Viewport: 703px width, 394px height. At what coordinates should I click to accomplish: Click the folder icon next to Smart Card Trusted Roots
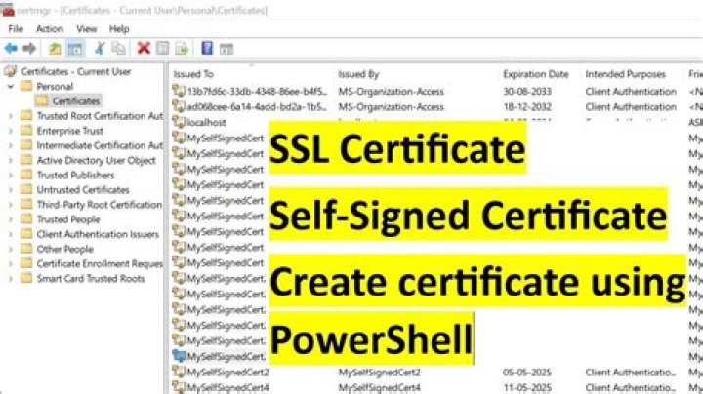click(x=27, y=278)
